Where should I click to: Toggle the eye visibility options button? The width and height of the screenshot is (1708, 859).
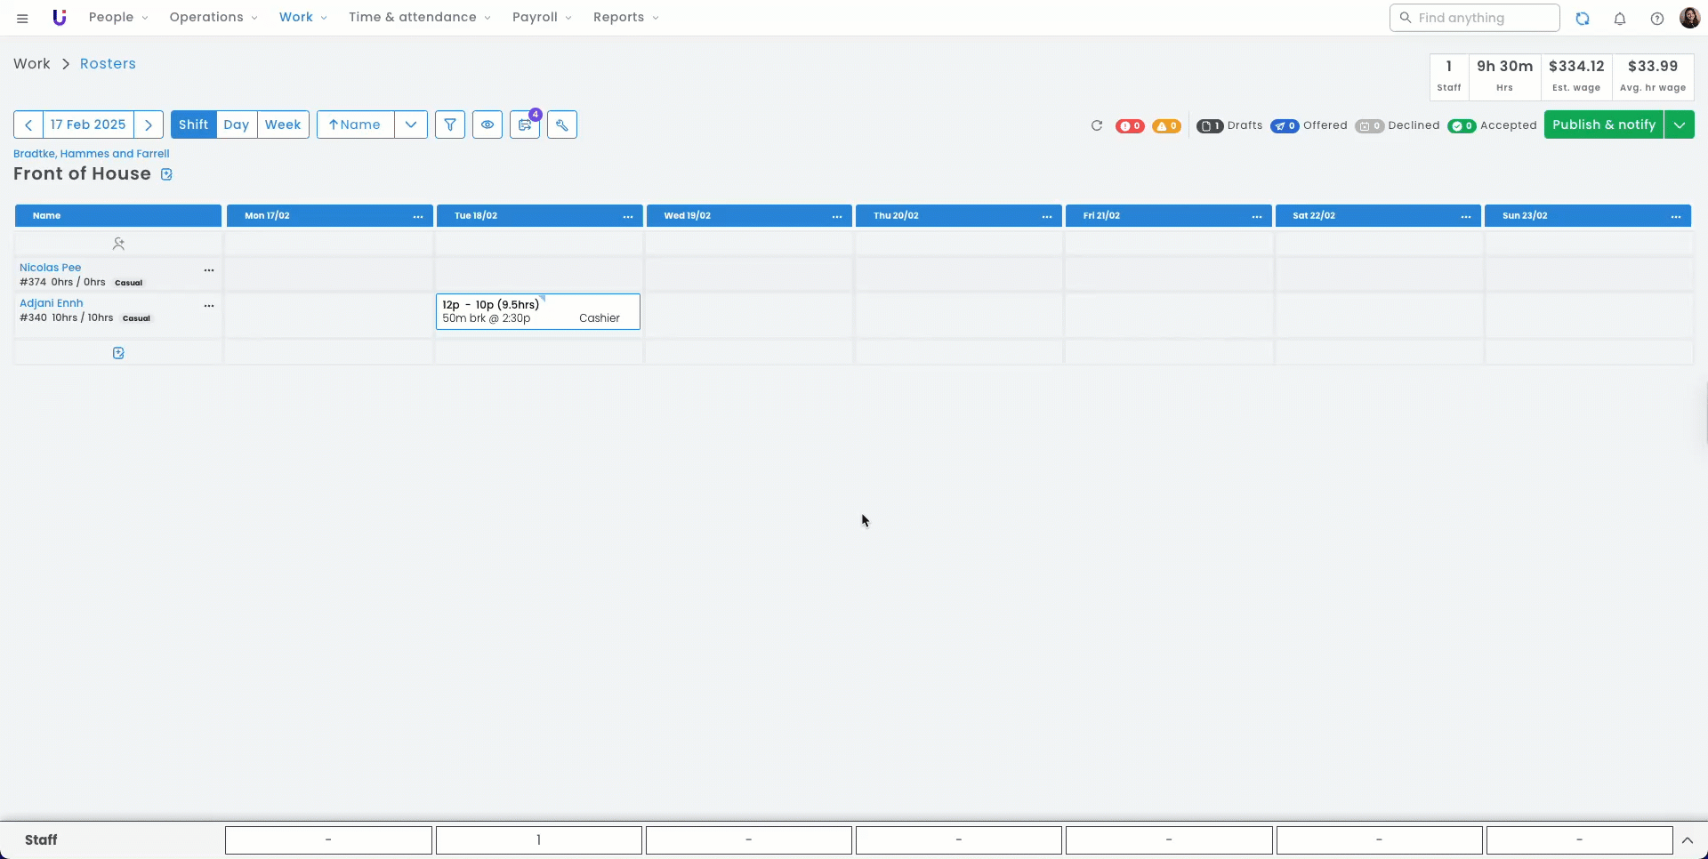(487, 124)
